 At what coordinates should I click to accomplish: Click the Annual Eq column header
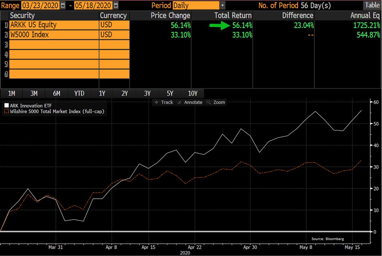pyautogui.click(x=365, y=16)
